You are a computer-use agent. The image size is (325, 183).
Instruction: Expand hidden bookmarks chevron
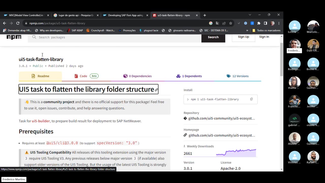click(247, 30)
